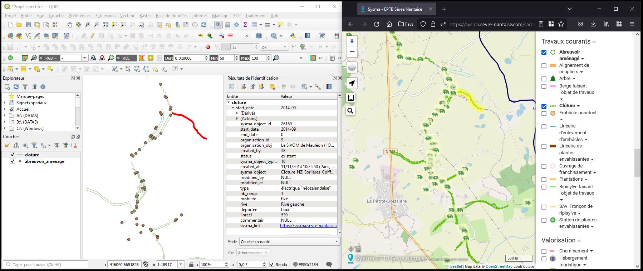
Task: Click refresh icon in Explorateur panel
Action: 16,87
